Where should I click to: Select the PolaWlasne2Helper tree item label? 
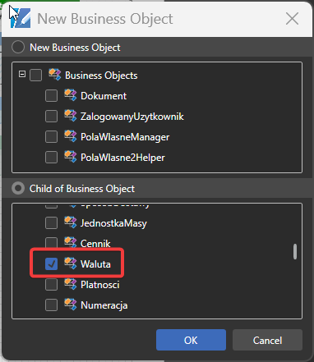click(122, 158)
